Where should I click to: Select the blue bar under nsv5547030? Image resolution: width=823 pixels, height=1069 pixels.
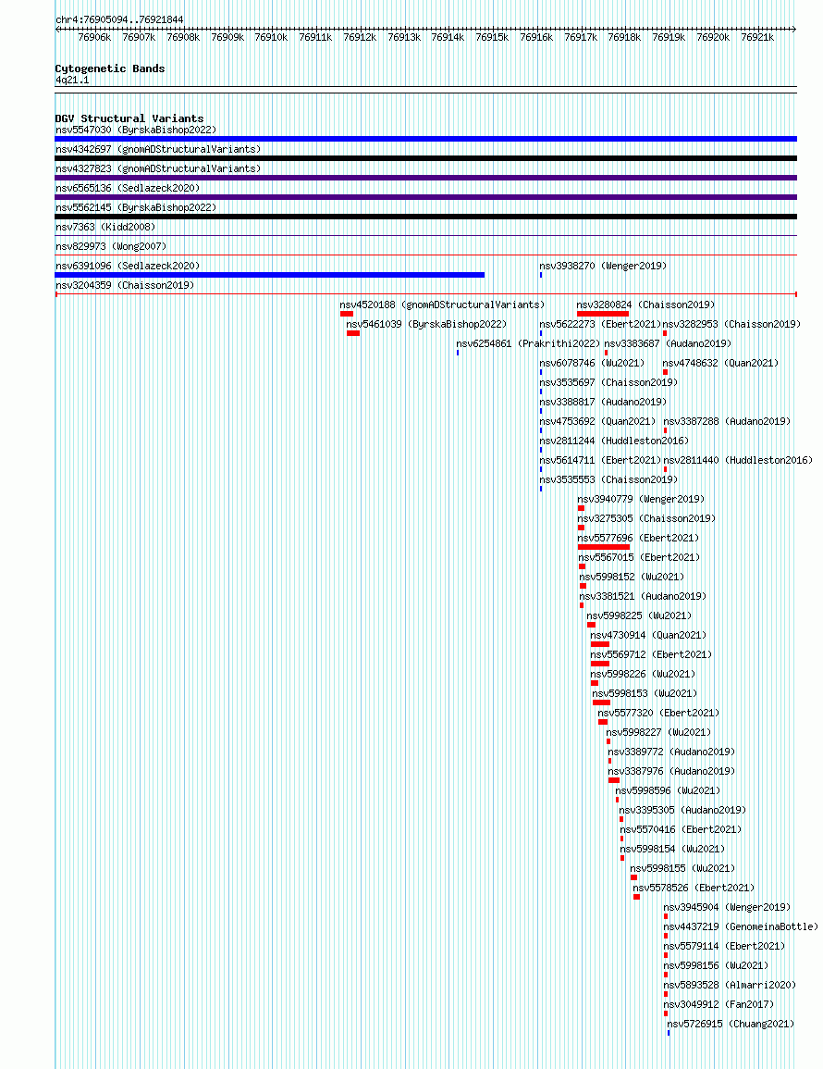425,139
